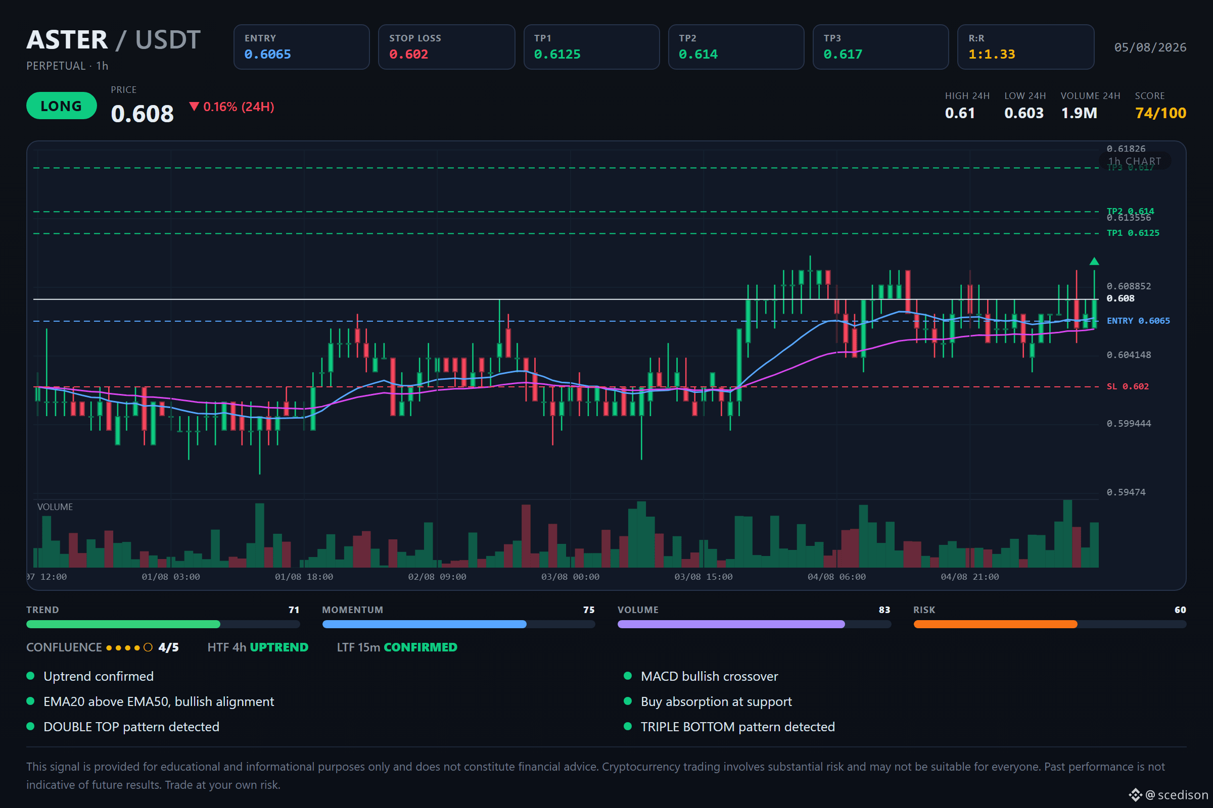Image resolution: width=1213 pixels, height=808 pixels.
Task: Click the SCORE 74/100 value
Action: coord(1161,113)
